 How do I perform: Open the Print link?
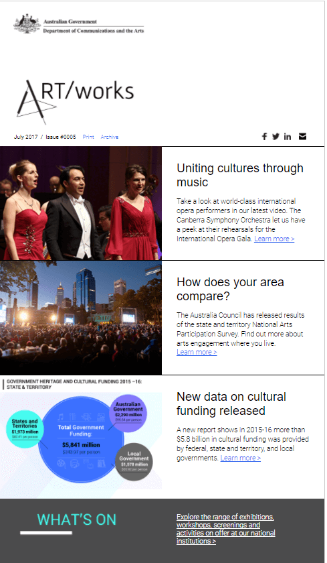(x=88, y=137)
